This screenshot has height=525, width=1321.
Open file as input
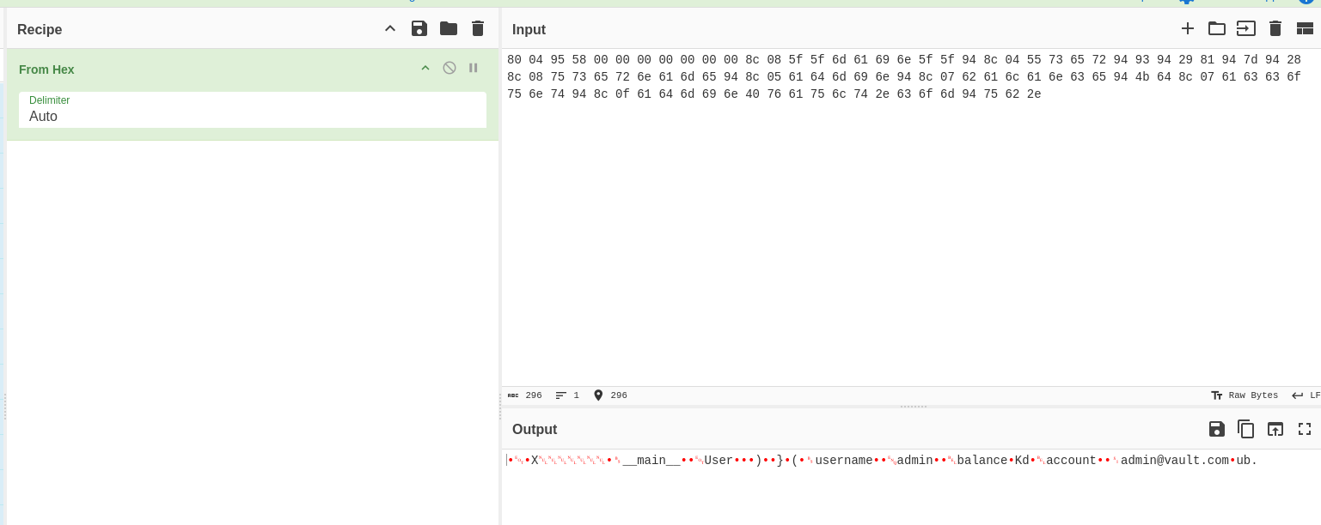tap(1246, 28)
